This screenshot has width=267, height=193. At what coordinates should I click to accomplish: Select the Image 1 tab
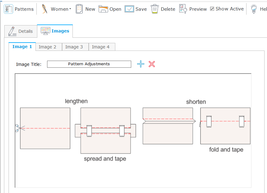pyautogui.click(x=22, y=47)
